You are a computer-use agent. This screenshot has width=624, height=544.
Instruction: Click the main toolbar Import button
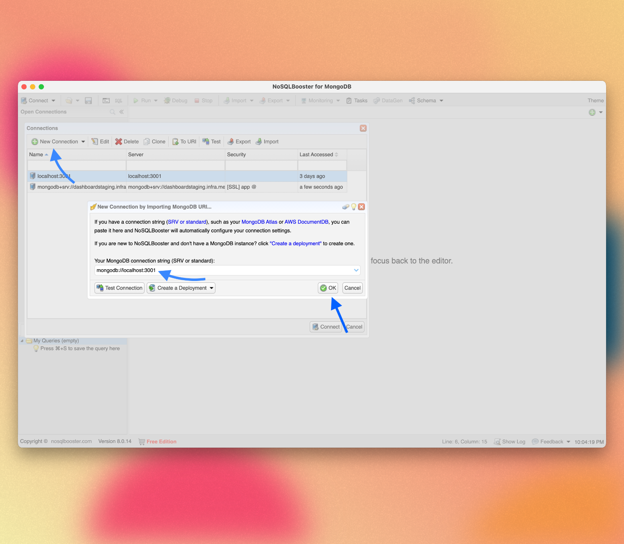[235, 101]
